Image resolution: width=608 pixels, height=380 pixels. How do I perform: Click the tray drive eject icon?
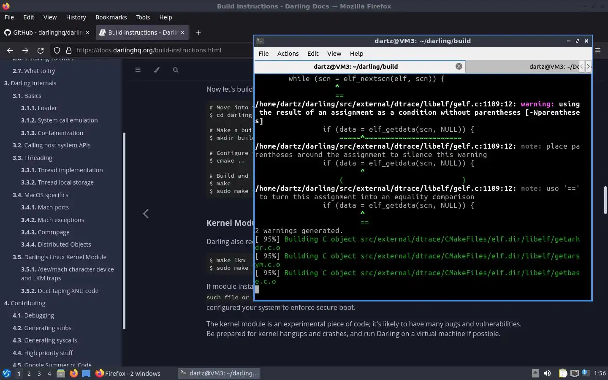tap(535, 373)
